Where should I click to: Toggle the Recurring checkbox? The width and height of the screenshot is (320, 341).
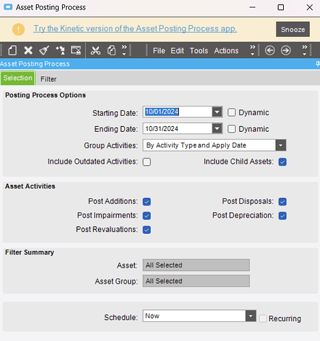pos(263,318)
